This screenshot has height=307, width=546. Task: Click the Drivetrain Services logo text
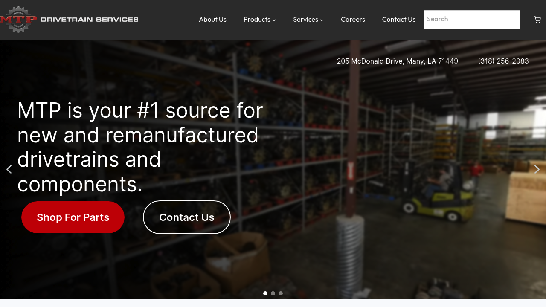(89, 20)
